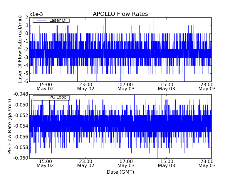Select the "Laser DI" legend label

click(x=58, y=20)
